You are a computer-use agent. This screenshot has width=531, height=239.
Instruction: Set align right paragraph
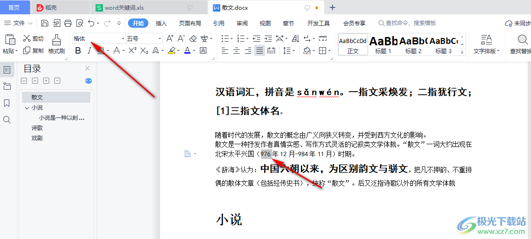(248, 51)
